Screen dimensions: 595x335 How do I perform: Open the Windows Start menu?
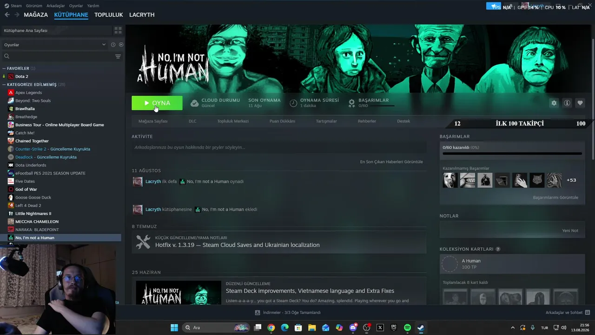pos(174,328)
